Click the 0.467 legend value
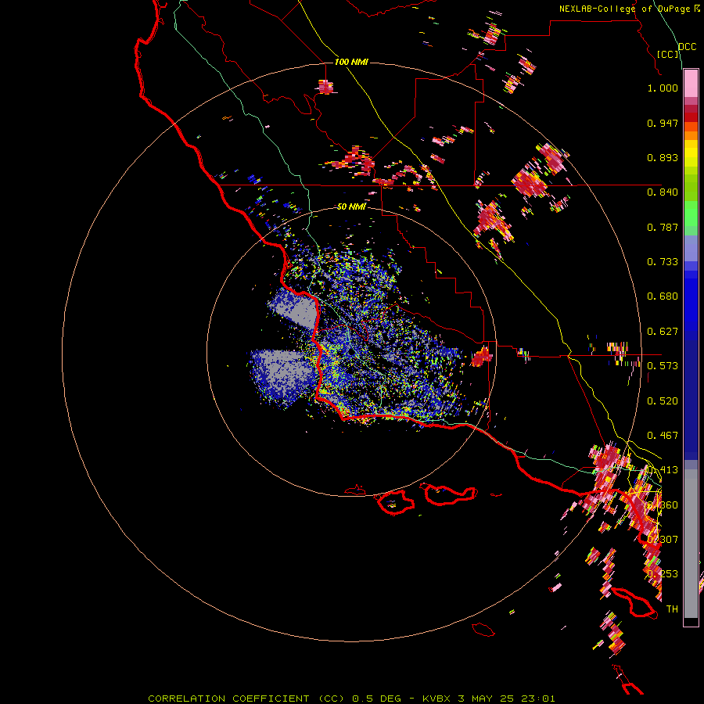704x704 pixels. (x=663, y=436)
